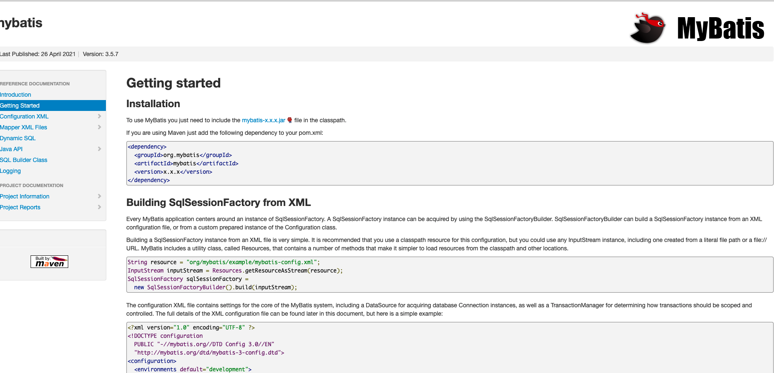Click the MyBatis wordmark banner
This screenshot has width=774, height=373.
(720, 28)
